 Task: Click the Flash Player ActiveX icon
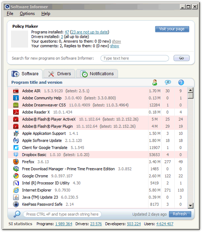click(x=16, y=119)
